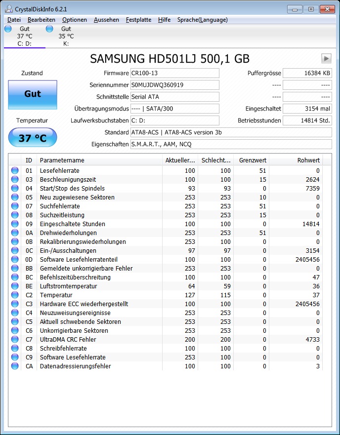Click the Eingeschaltet value 3154 mal
Viewport: 340px width, 435px height.
pyautogui.click(x=307, y=109)
